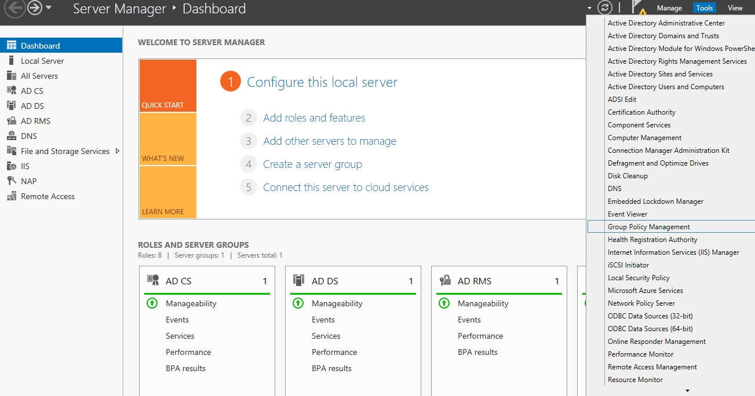
Task: Open the navigation history dropdown arrow
Action: coord(49,8)
